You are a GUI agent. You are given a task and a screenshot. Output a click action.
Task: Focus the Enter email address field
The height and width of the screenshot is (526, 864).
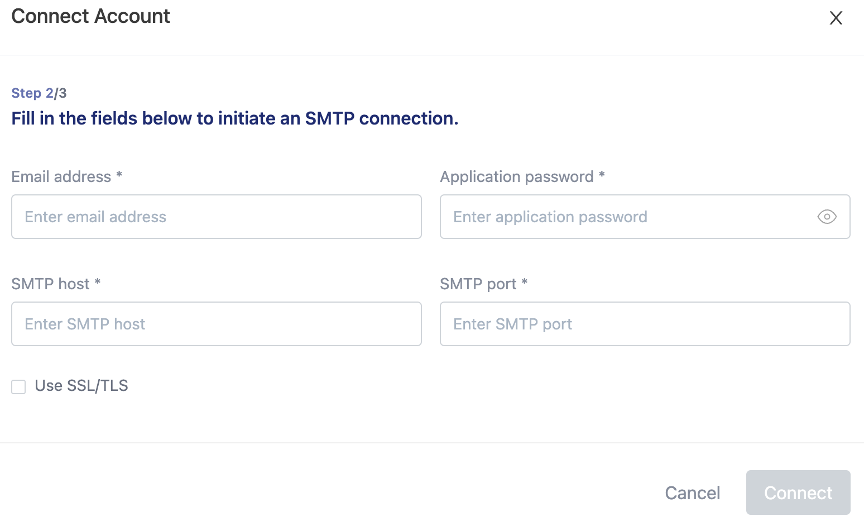coord(216,217)
